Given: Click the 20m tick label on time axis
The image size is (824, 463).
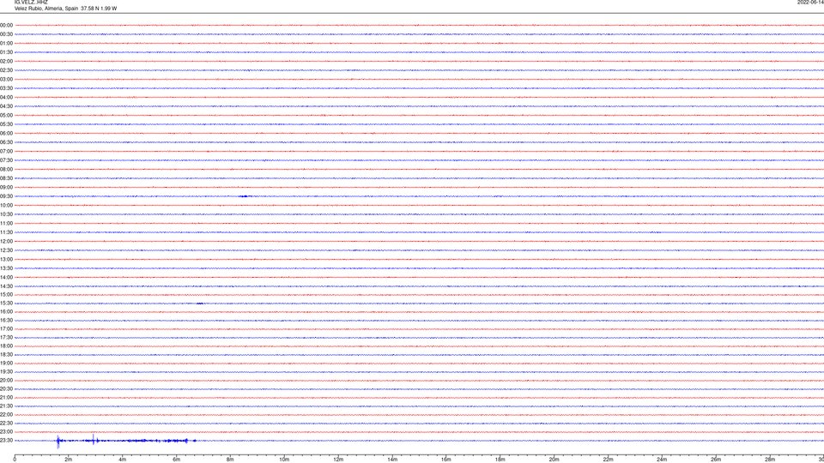Looking at the screenshot, I should pos(554,460).
